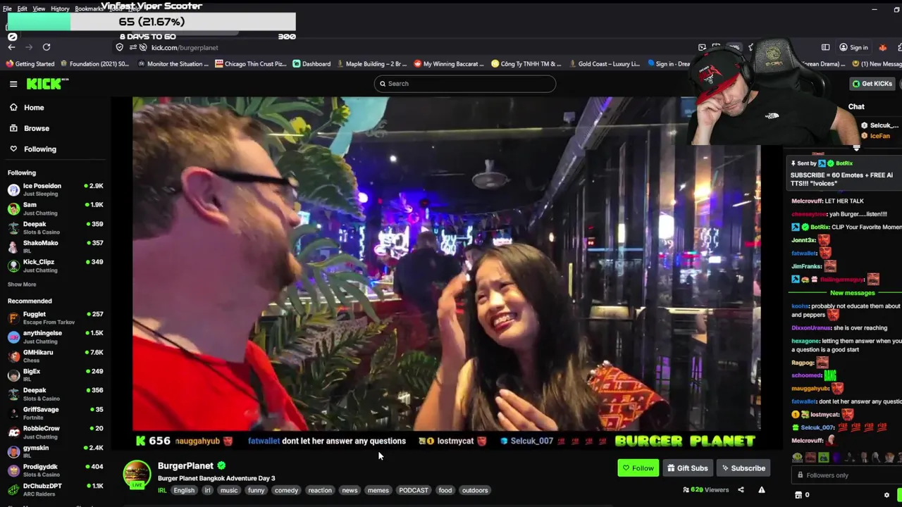The image size is (902, 507).
Task: Open chat settings gear icon
Action: (x=886, y=495)
